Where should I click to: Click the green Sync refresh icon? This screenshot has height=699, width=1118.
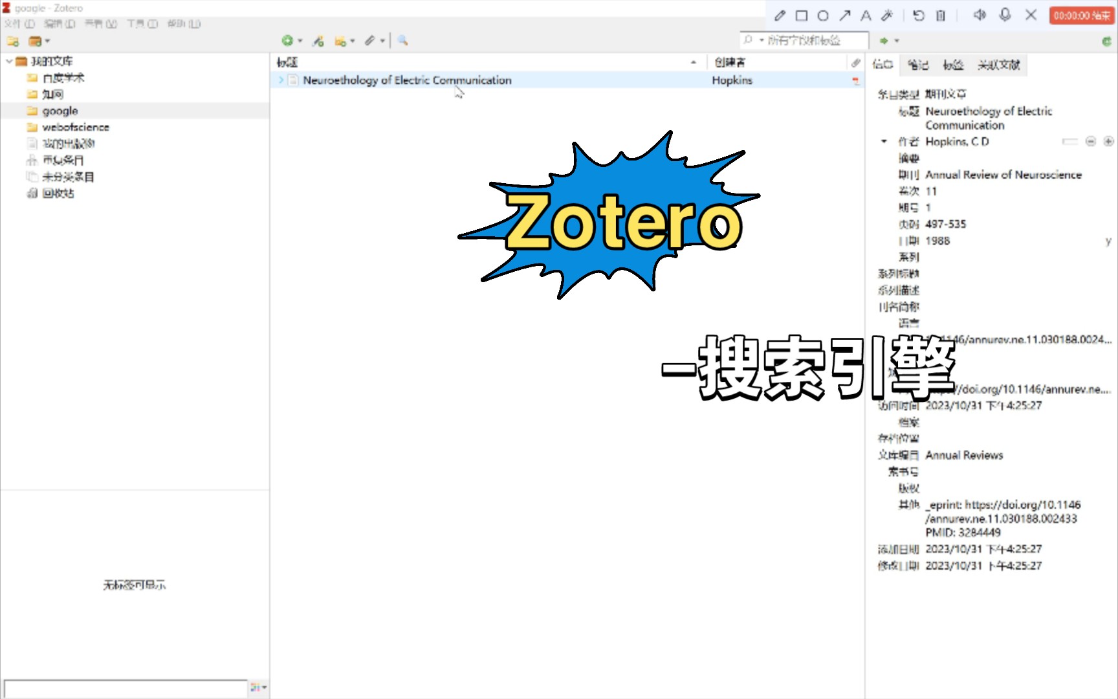(1107, 41)
